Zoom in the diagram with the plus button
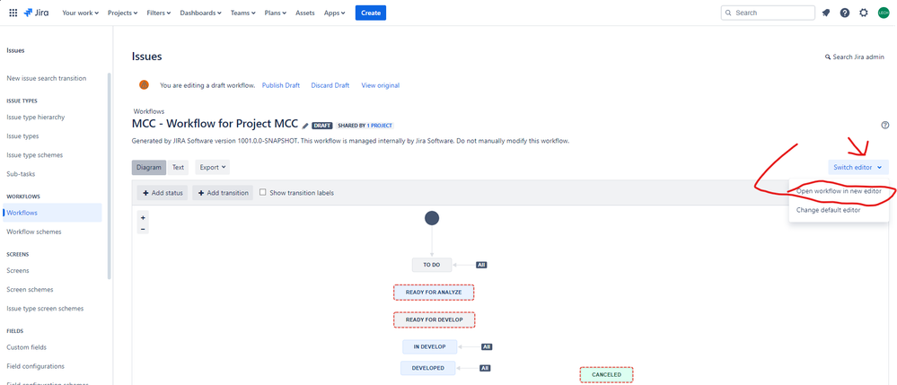This screenshot has width=897, height=385. tap(143, 218)
